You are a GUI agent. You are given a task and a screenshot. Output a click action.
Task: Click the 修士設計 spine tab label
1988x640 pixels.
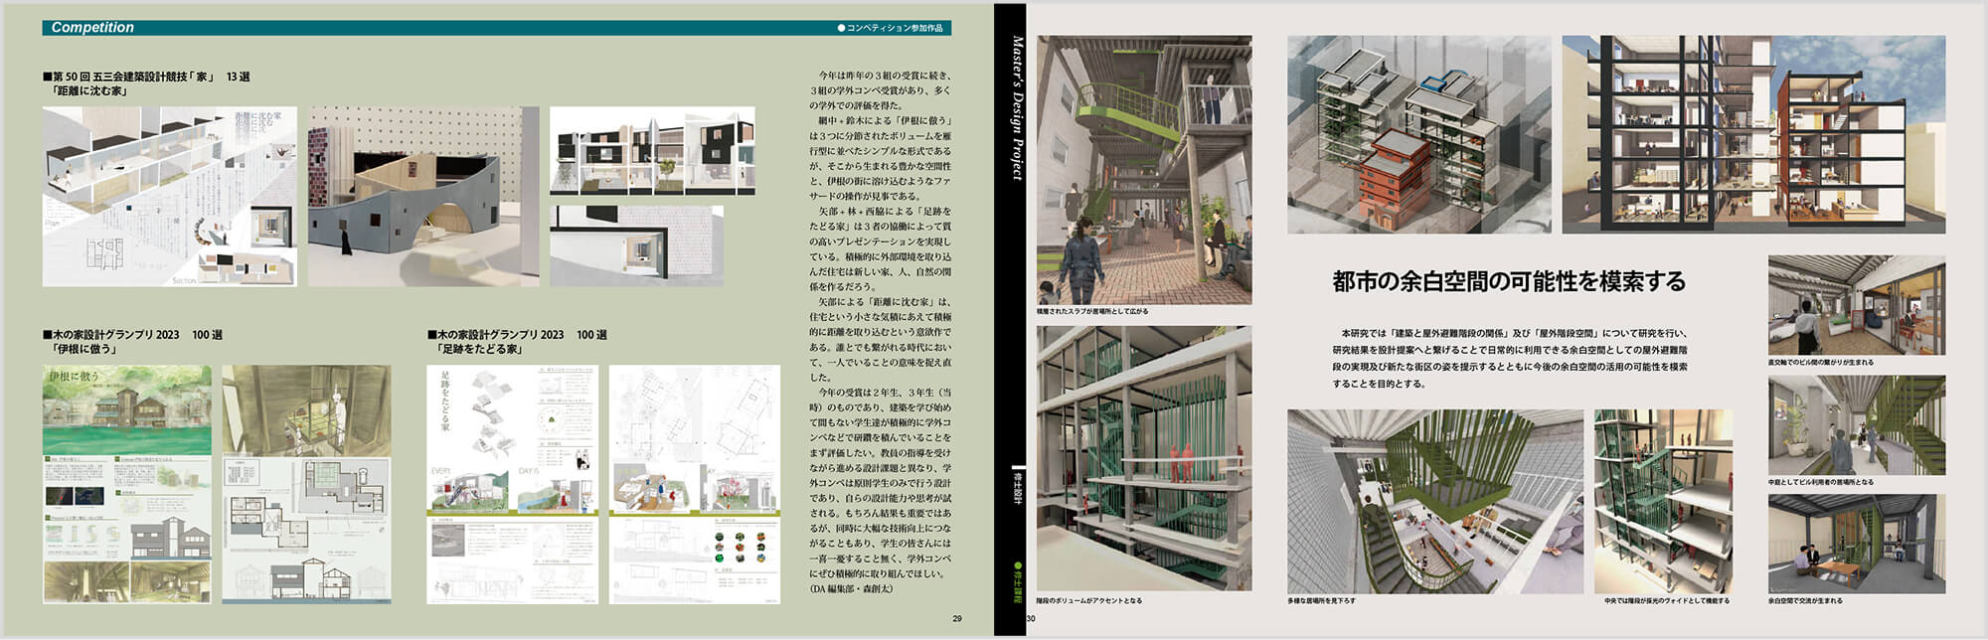1017,487
